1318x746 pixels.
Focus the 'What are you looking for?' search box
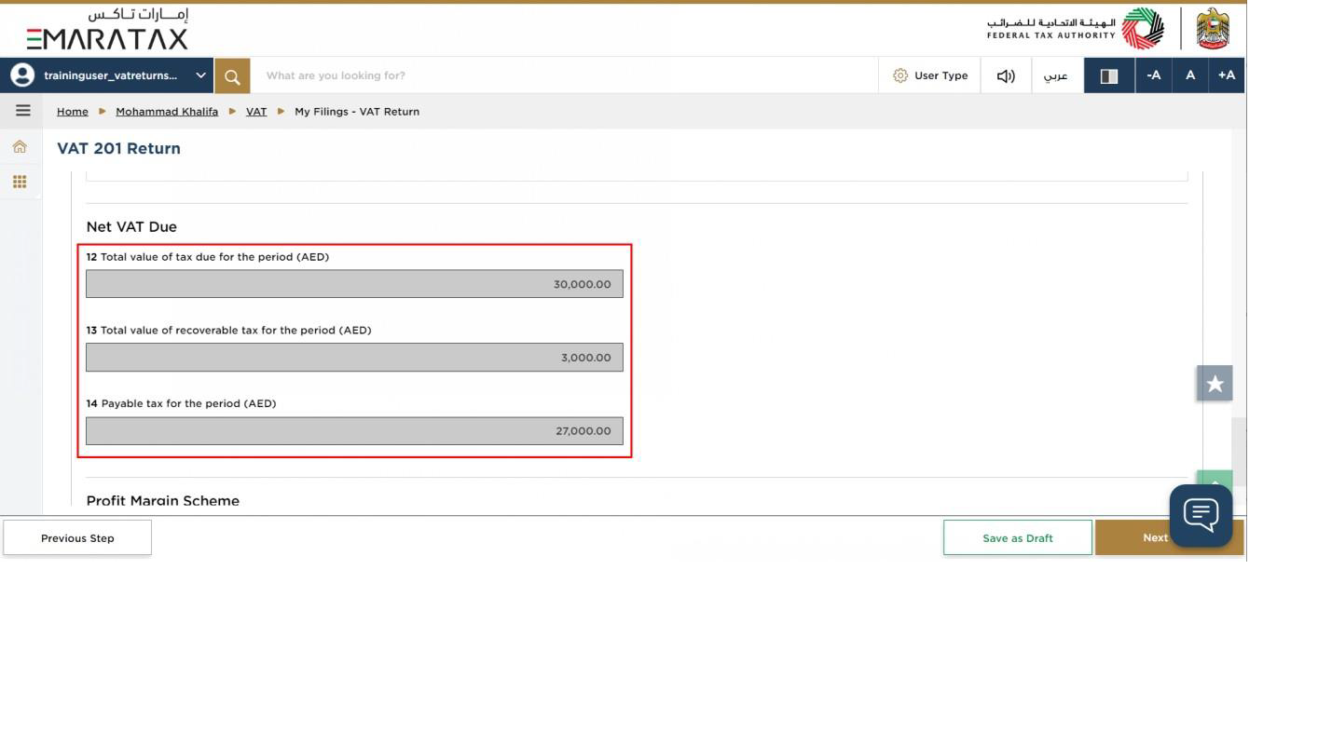pyautogui.click(x=564, y=75)
